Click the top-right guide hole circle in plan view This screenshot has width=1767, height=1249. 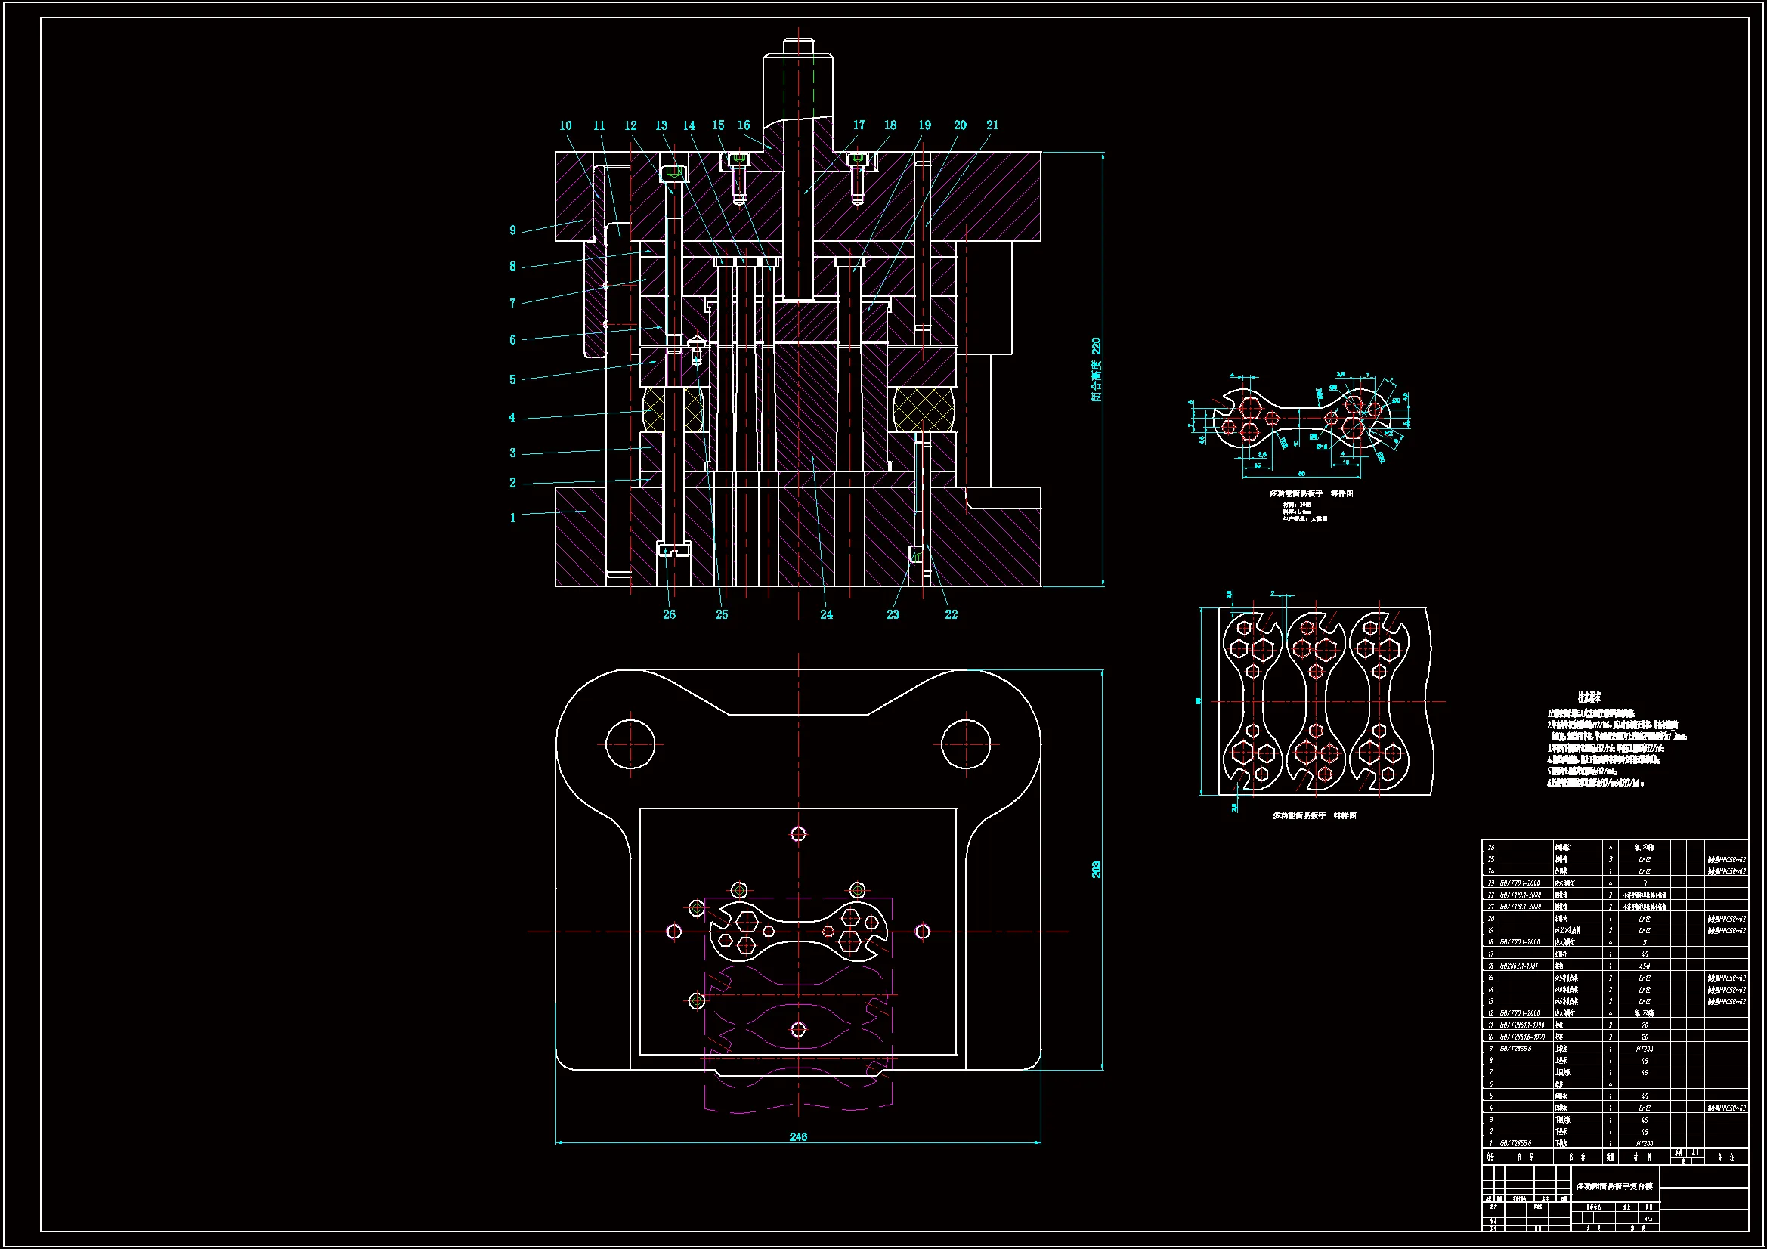966,744
